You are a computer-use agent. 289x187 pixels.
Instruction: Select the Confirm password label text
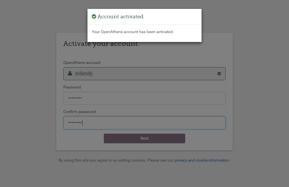[x=79, y=112]
